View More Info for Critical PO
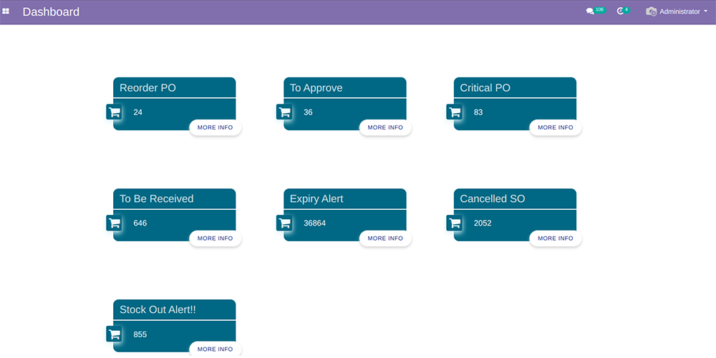 point(555,127)
